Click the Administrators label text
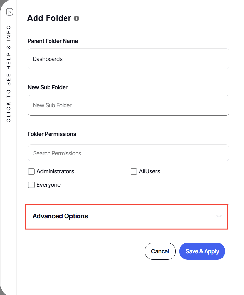The image size is (244, 295). pos(55,171)
